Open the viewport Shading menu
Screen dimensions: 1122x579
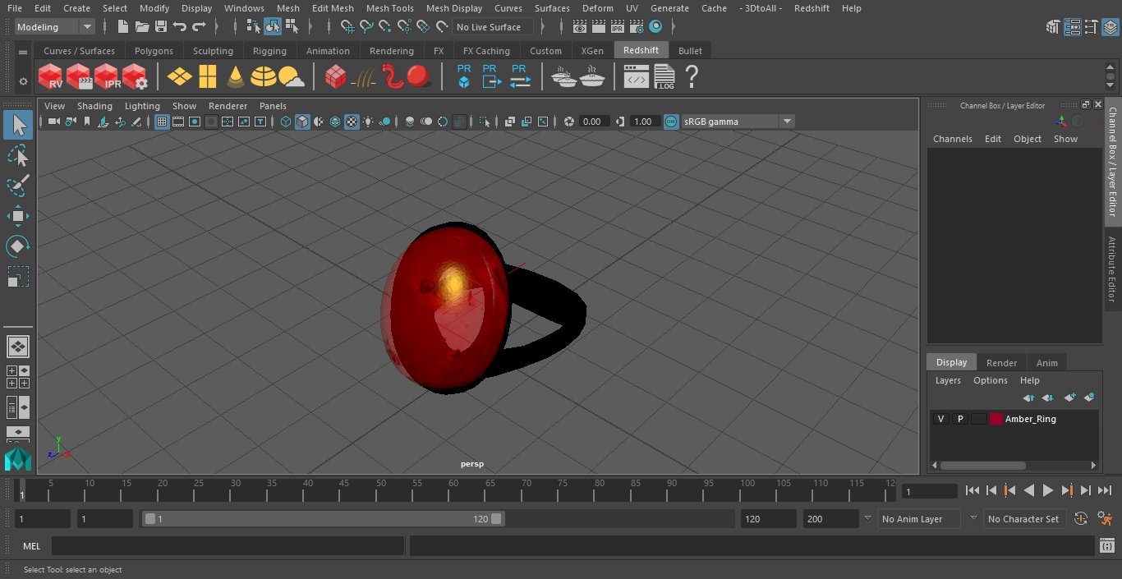(x=94, y=106)
